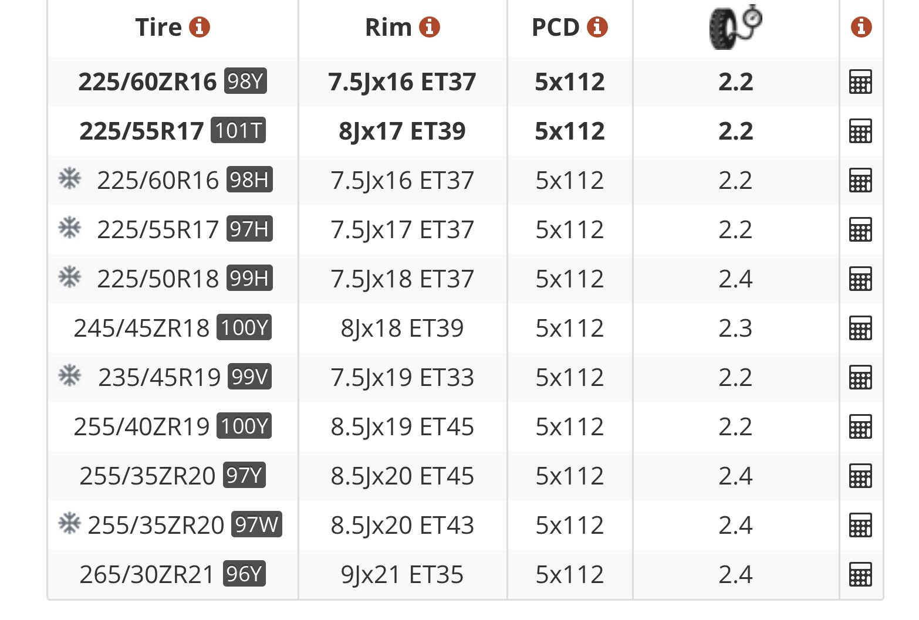
Task: Click the info icon next to Tire
Action: coord(200,27)
